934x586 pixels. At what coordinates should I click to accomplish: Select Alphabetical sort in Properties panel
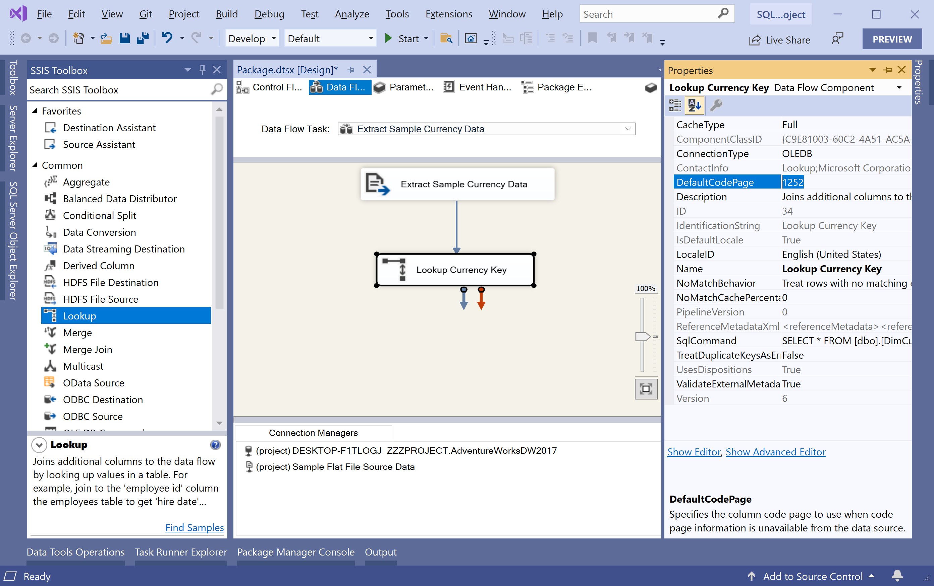[x=694, y=105]
